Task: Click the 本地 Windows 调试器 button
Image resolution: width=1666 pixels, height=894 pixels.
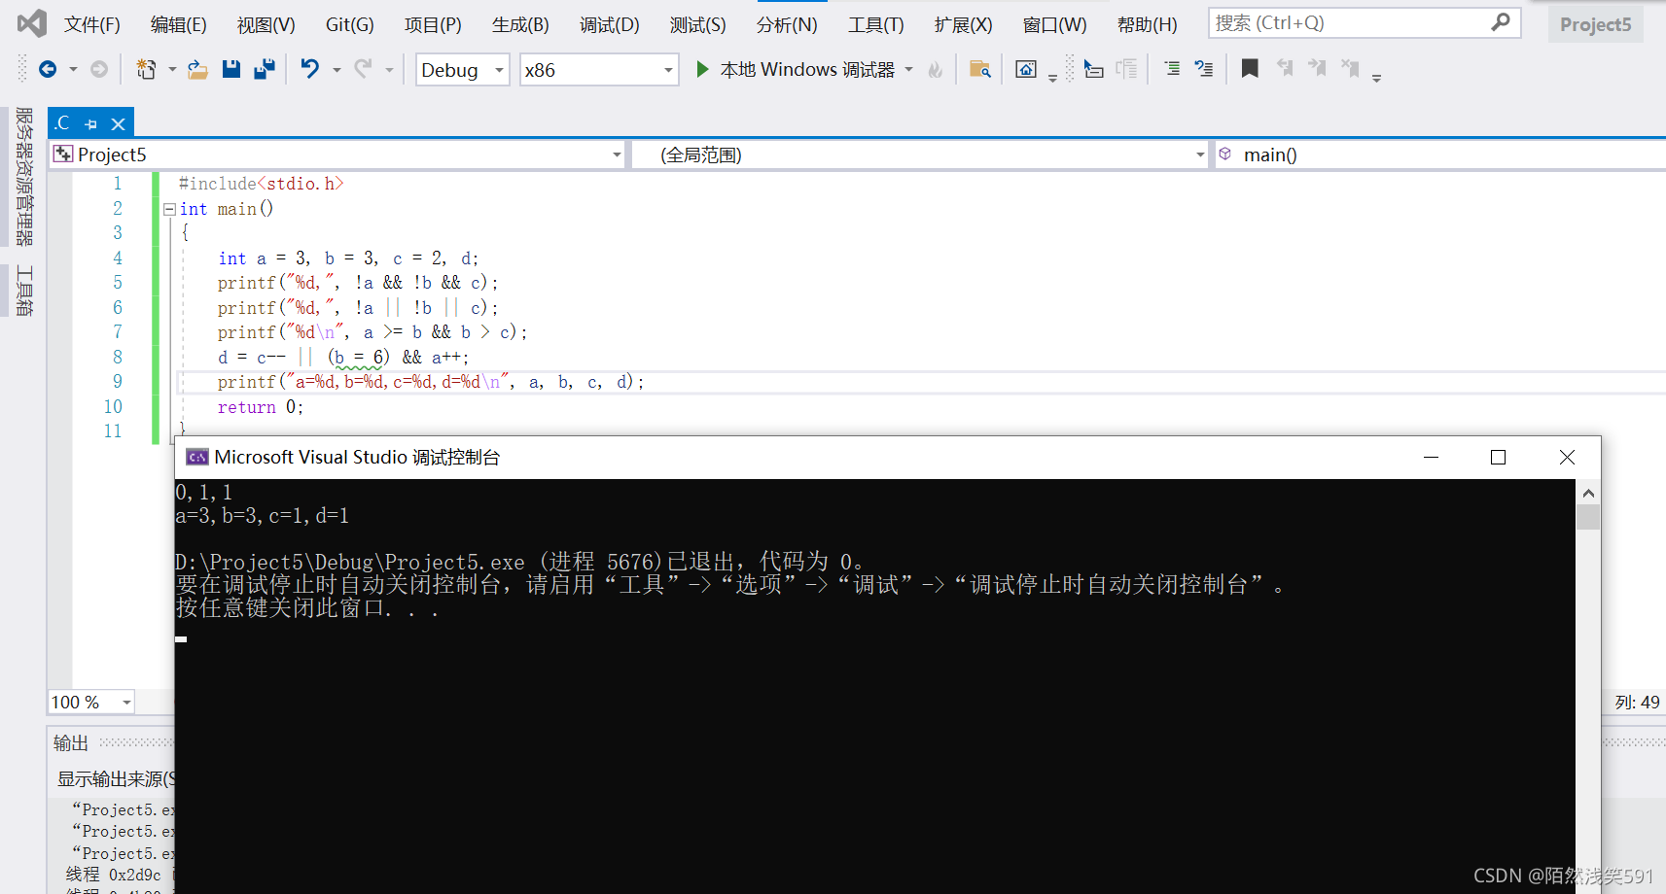Action: [807, 69]
